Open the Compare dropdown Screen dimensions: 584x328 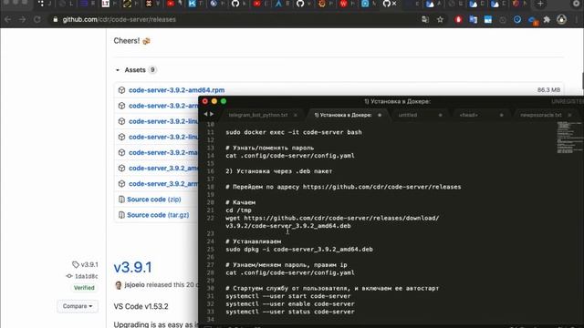coord(78,306)
